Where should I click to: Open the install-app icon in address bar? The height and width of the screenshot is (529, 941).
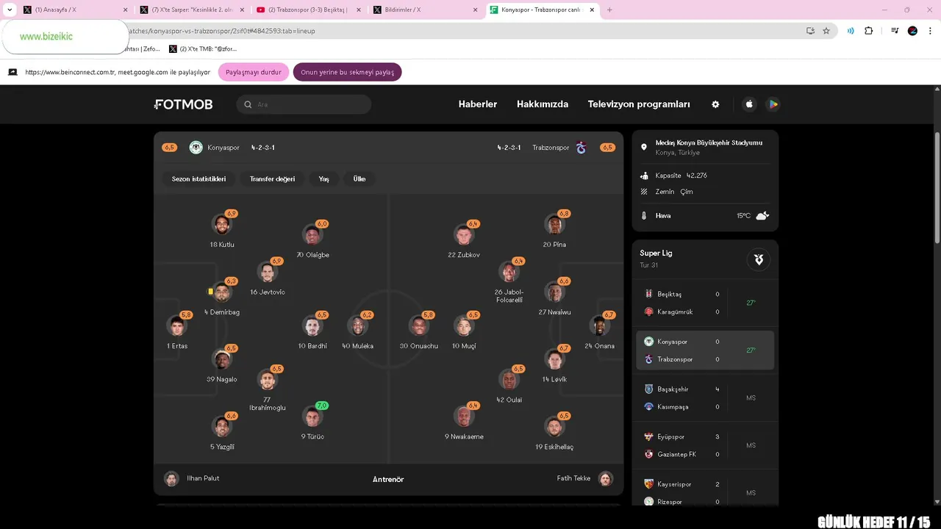810,31
